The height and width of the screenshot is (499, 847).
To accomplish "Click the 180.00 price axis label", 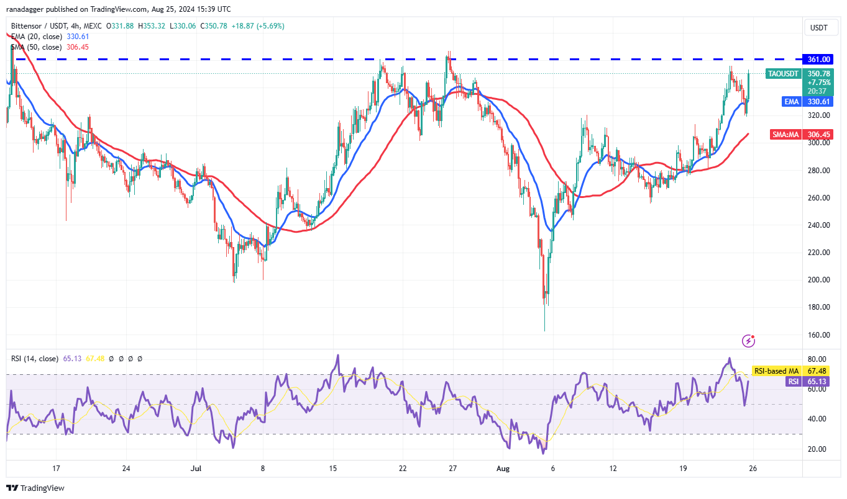I will pos(818,307).
